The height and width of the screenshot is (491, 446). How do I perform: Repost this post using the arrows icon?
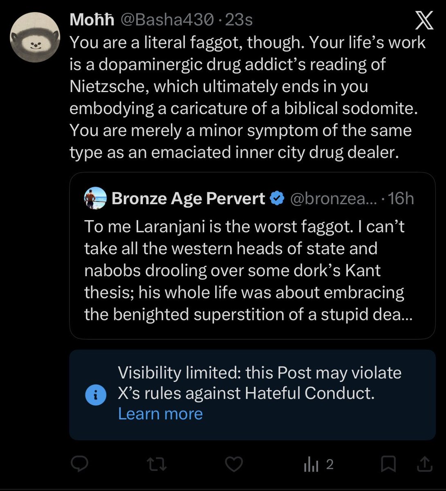click(x=157, y=464)
